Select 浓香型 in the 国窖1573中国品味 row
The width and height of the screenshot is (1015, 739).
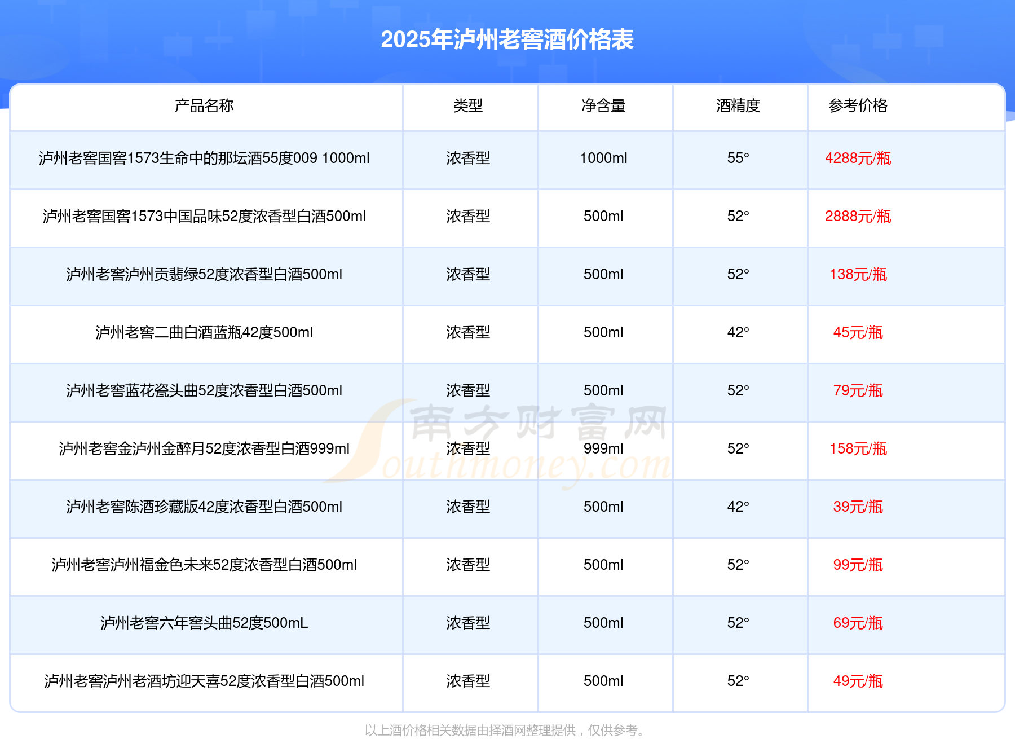pyautogui.click(x=468, y=216)
